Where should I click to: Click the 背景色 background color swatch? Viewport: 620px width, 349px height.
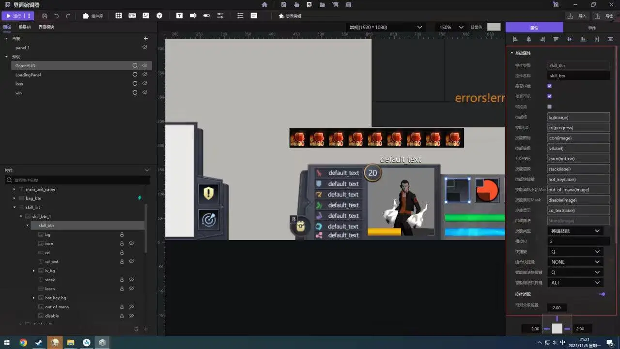click(494, 27)
